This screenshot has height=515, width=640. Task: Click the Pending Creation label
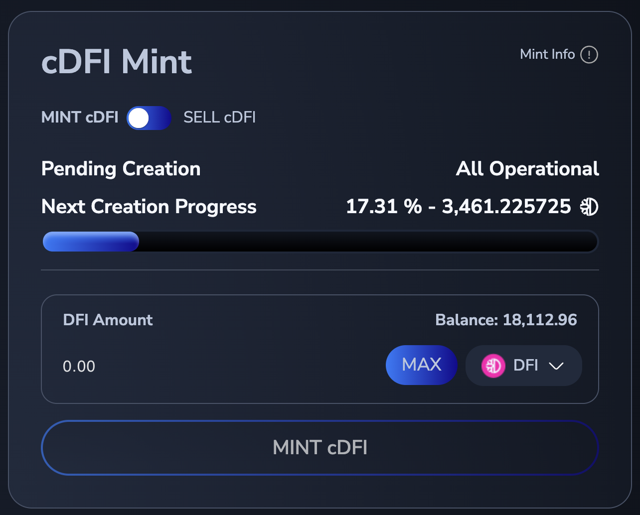coord(121,169)
